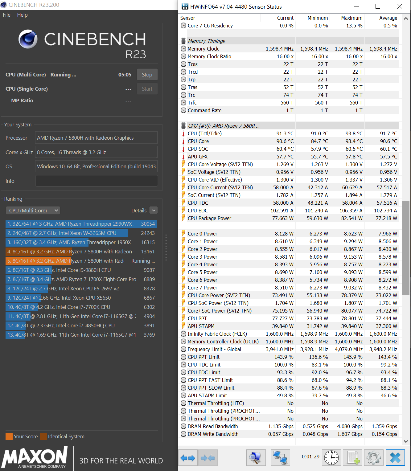Select ranking entry Threadripper 2990WX

click(x=81, y=224)
